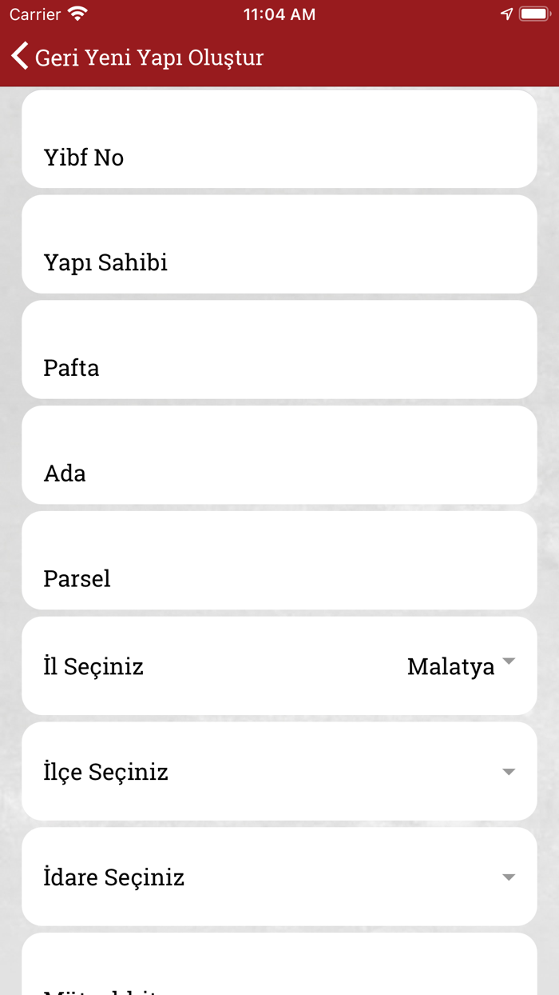Tap the Yibf No input field
Viewport: 559px width, 995px height.
[x=279, y=138]
